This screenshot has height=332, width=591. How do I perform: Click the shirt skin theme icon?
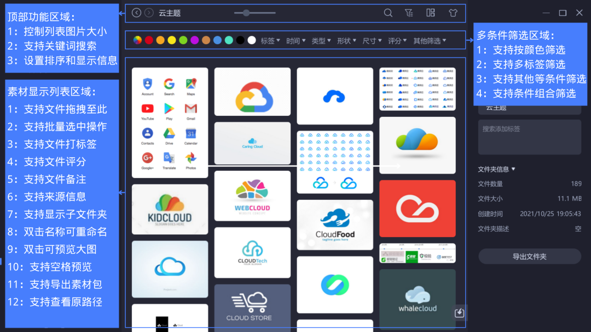click(x=453, y=13)
